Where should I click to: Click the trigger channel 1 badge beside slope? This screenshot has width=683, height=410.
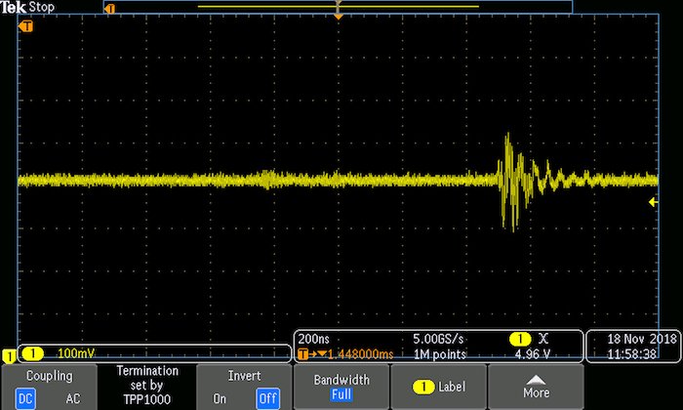point(519,338)
